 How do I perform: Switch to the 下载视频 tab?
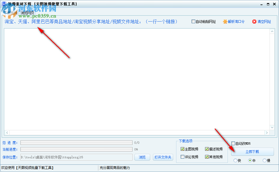point(10,13)
